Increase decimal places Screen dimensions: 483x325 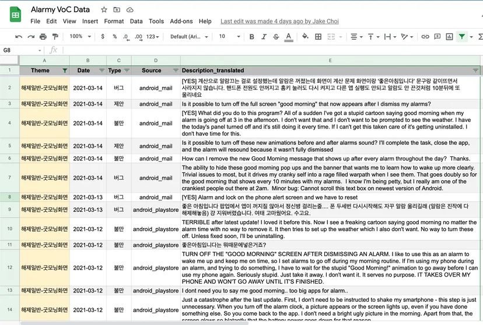(x=138, y=37)
